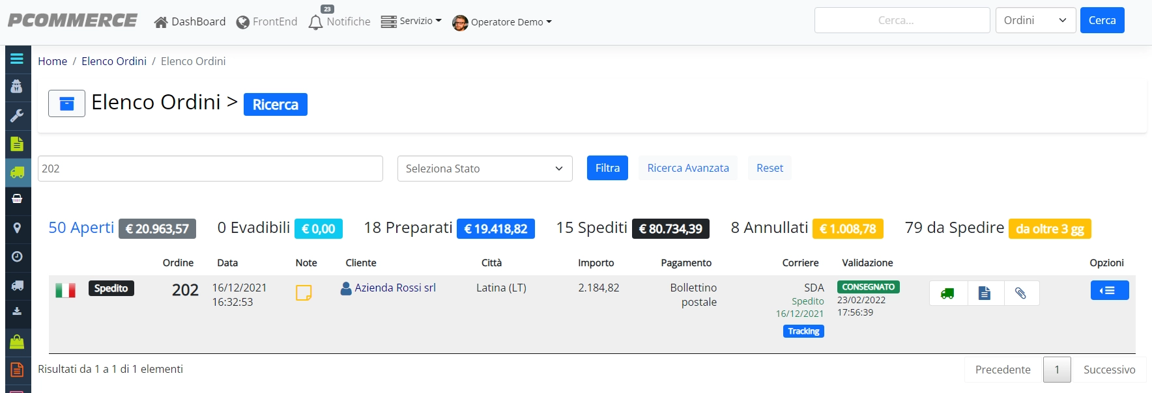Open customer Azienda Rossi srl
The image size is (1152, 393).
(395, 288)
